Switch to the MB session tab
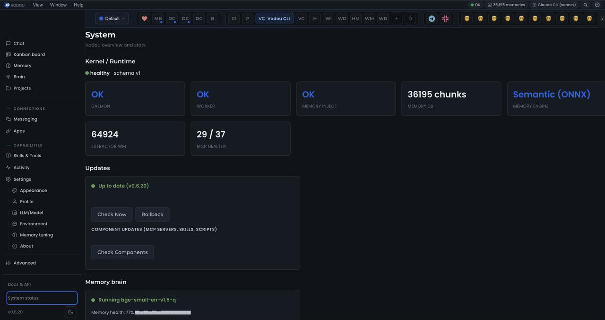This screenshot has width=605, height=320. (158, 18)
